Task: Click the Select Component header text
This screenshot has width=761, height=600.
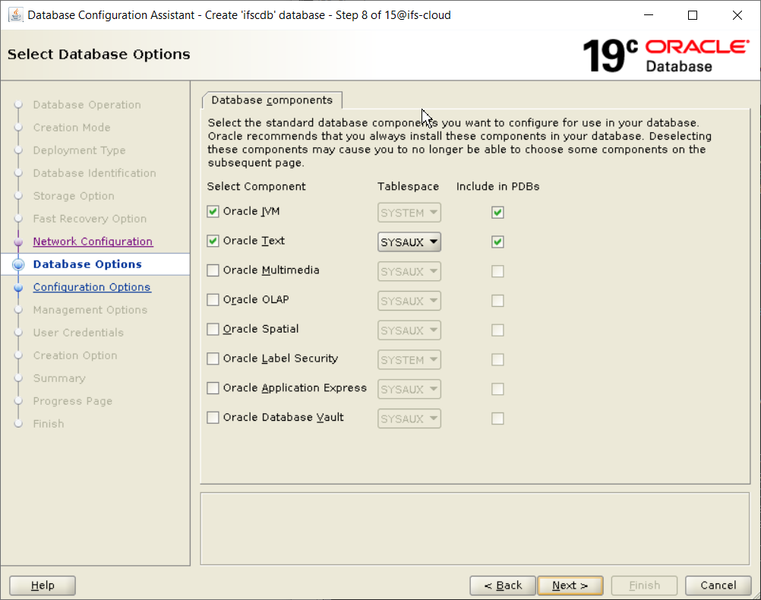Action: click(256, 186)
